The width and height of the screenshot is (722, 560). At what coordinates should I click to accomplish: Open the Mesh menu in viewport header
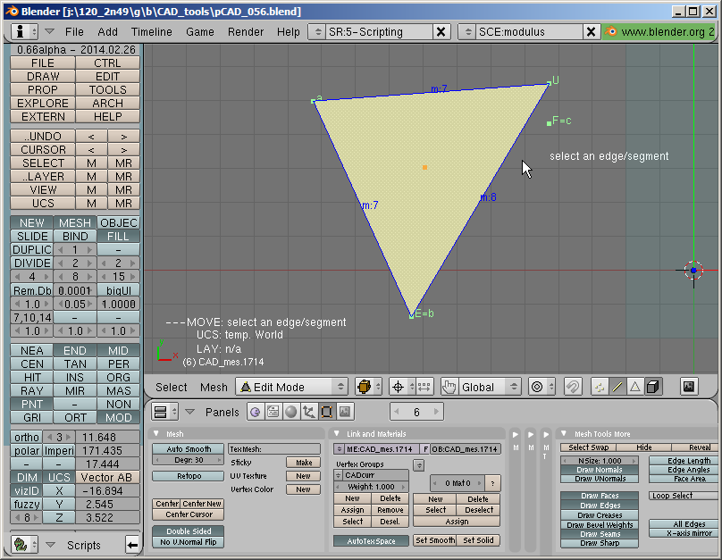[214, 388]
